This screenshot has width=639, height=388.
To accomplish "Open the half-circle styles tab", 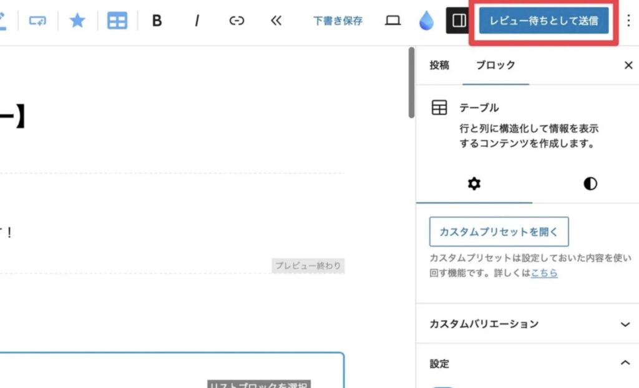I will 590,184.
